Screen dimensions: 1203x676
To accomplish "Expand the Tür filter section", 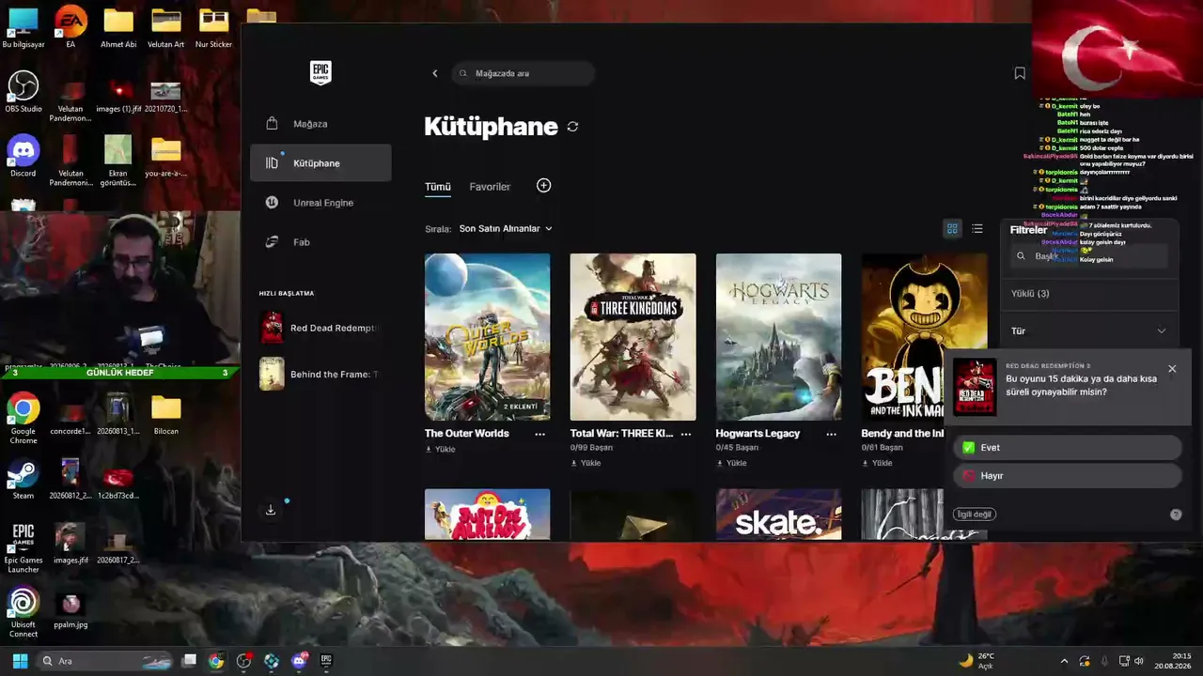I will [x=1088, y=330].
